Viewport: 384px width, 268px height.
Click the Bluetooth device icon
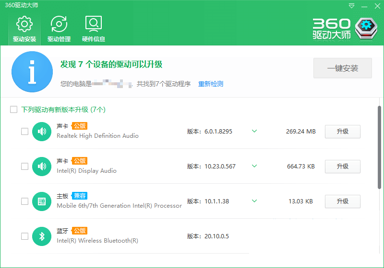[42, 236]
